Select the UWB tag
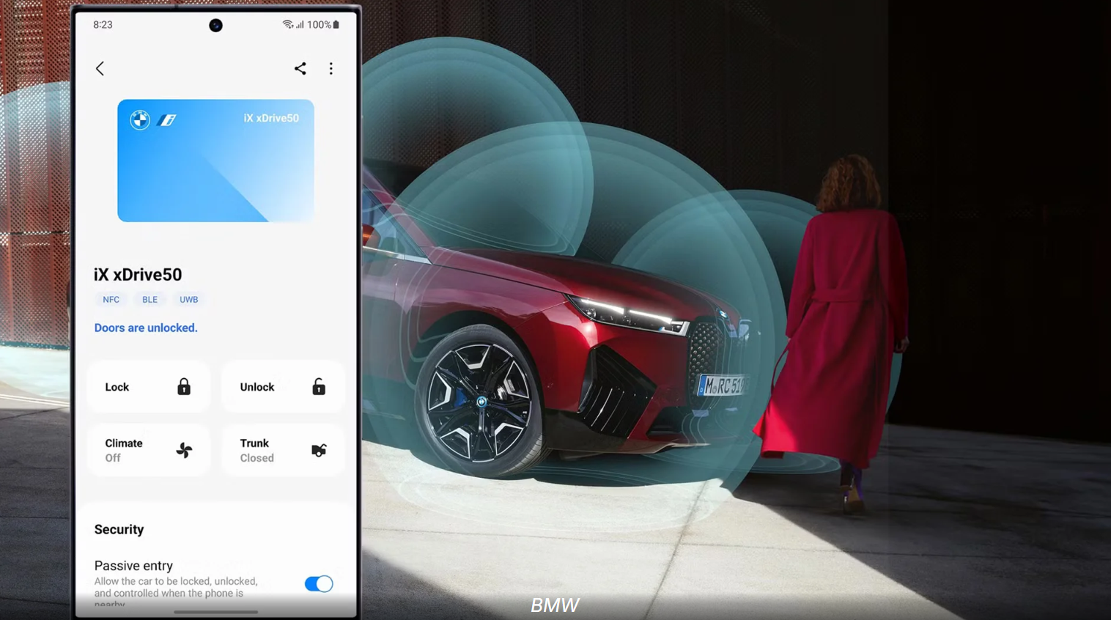 [189, 300]
